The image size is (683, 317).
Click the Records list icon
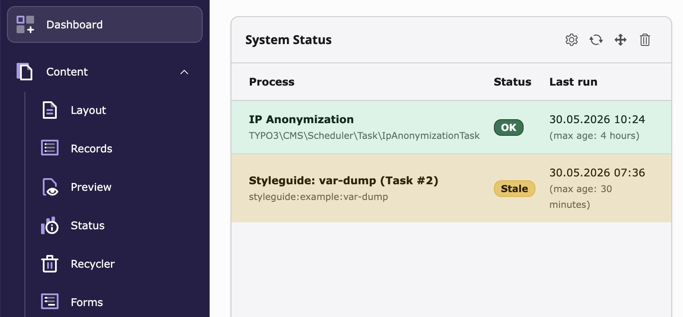pyautogui.click(x=50, y=148)
